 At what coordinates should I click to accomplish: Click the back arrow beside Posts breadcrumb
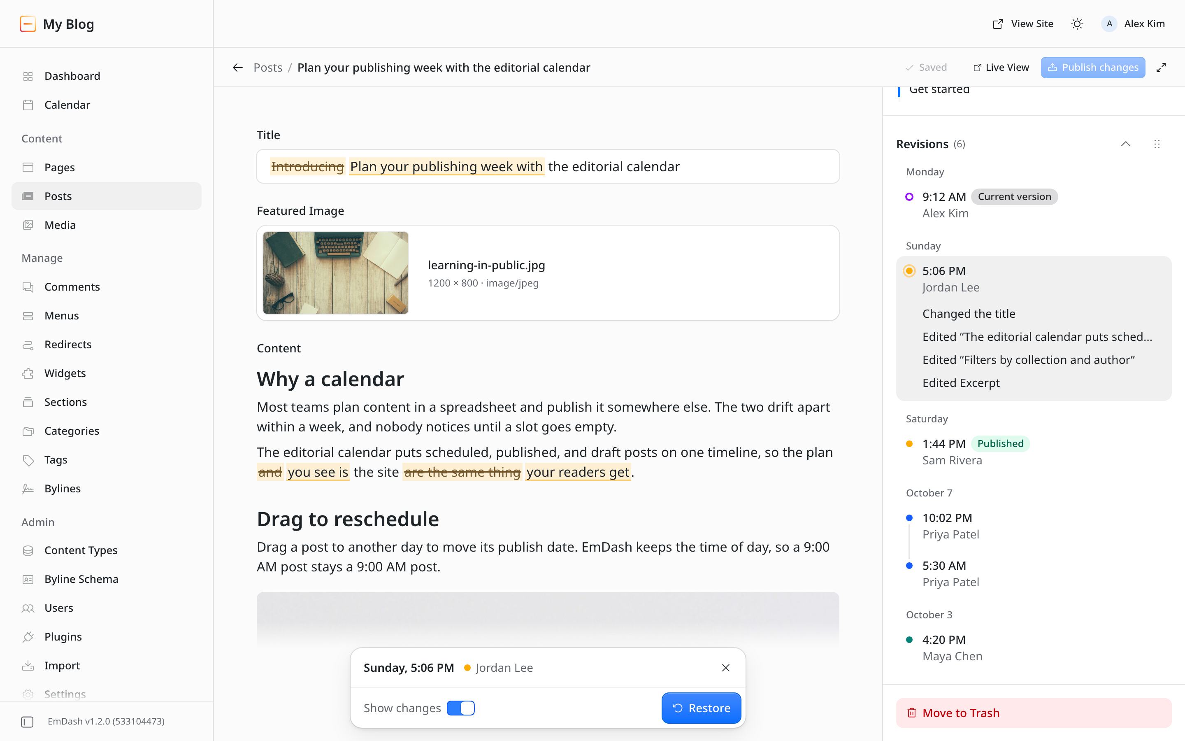[x=237, y=67]
